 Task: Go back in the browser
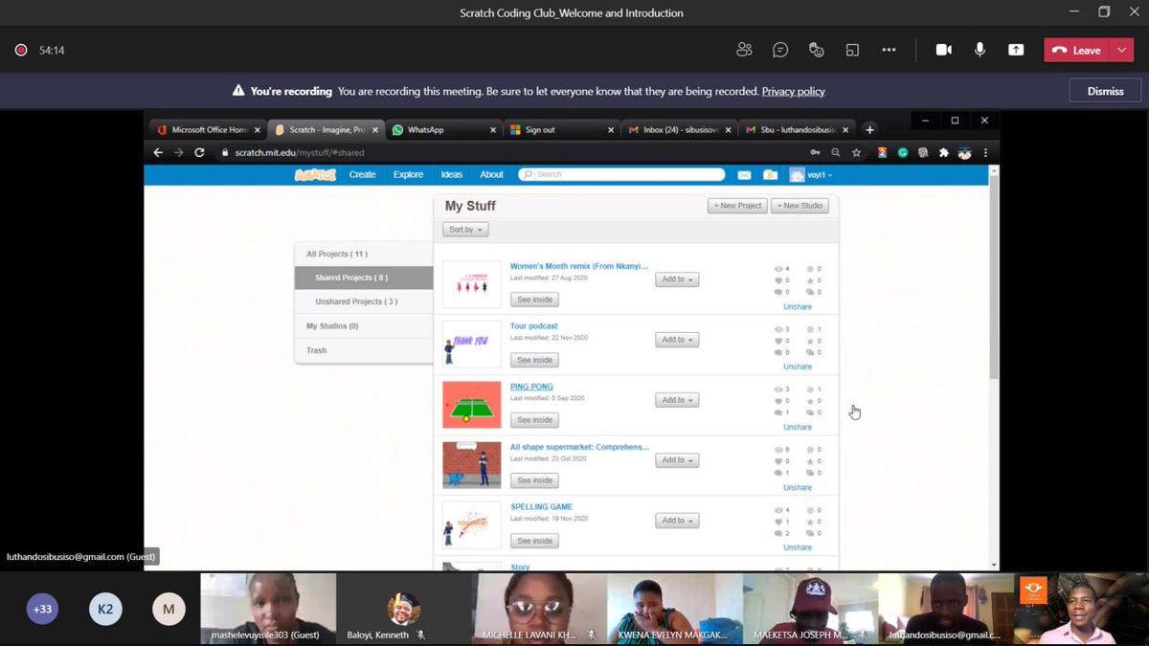[158, 152]
